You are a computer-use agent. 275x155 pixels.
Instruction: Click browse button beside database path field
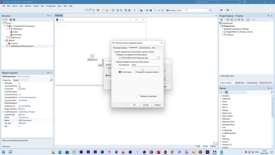[159, 58]
